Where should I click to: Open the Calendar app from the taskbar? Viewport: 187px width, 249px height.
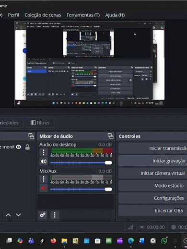pyautogui.click(x=86, y=241)
